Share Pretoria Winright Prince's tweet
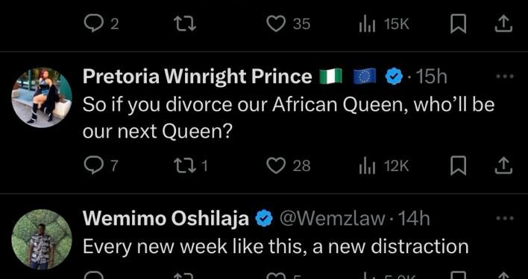 (x=503, y=166)
